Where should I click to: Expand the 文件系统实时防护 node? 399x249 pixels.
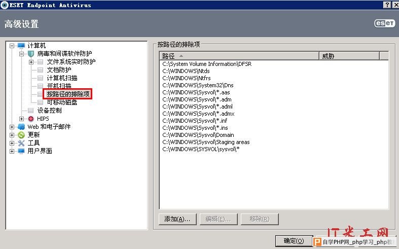pos(31,62)
